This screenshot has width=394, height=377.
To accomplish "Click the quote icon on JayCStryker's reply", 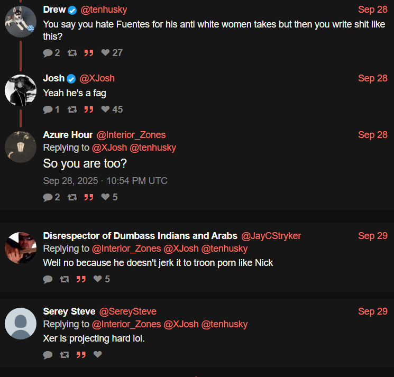I will (x=81, y=279).
